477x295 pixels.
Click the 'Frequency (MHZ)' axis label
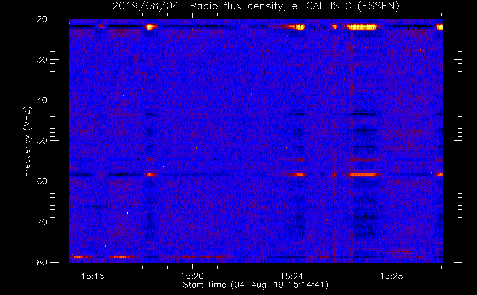pyautogui.click(x=27, y=142)
